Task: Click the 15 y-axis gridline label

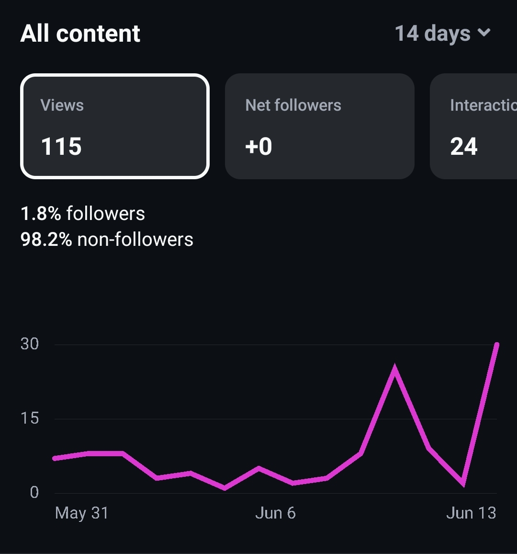Action: [x=30, y=418]
